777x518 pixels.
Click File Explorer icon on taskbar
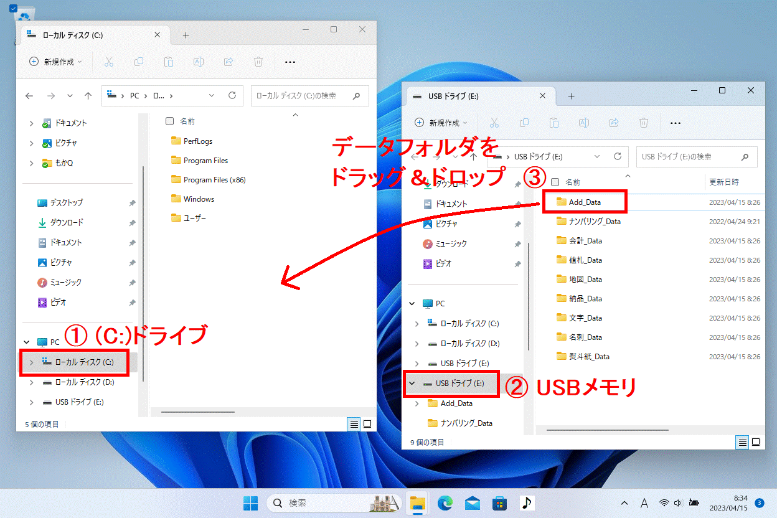[417, 502]
